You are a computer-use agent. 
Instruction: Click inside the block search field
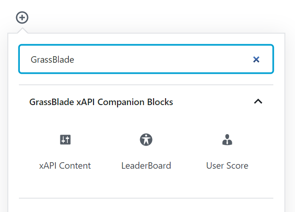click(x=146, y=59)
